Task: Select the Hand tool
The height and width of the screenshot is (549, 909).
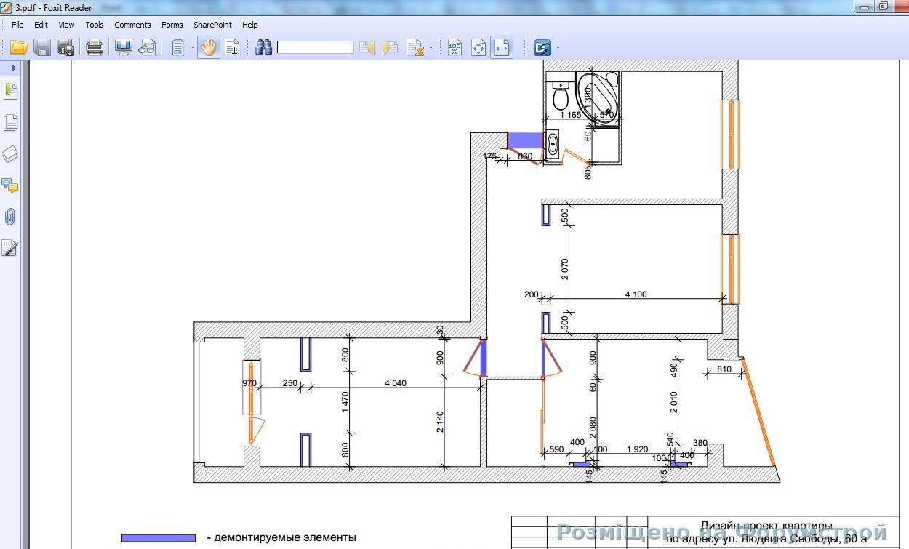Action: pos(209,48)
